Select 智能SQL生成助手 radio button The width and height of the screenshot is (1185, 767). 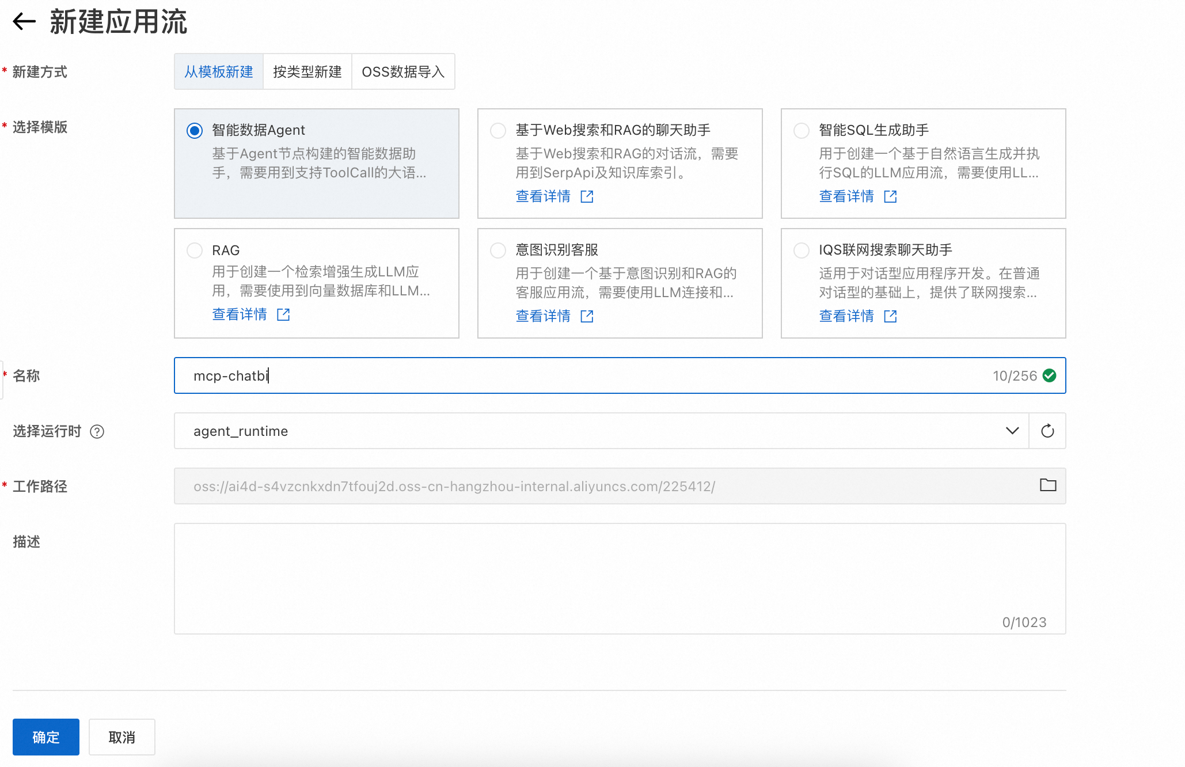[801, 131]
